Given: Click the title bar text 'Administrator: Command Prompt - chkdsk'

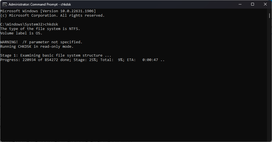Looking at the screenshot, I should 40,4.
